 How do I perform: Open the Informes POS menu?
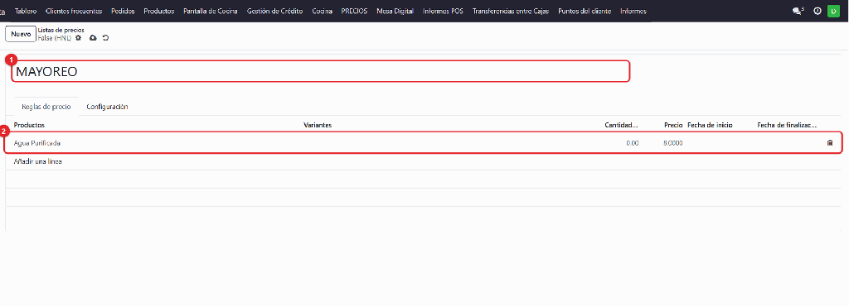(443, 11)
